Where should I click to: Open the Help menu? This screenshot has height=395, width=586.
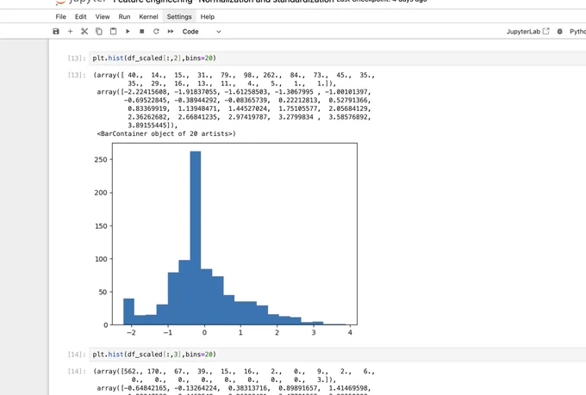coord(208,17)
